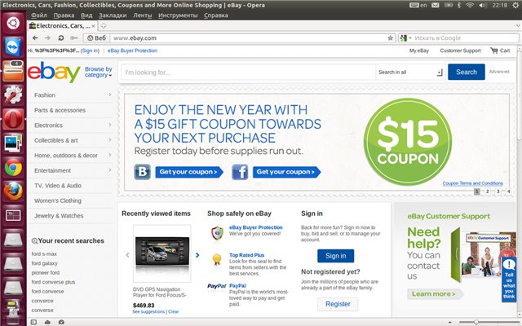Open Parts & accessories category
This screenshot has width=522, height=326.
coord(60,110)
